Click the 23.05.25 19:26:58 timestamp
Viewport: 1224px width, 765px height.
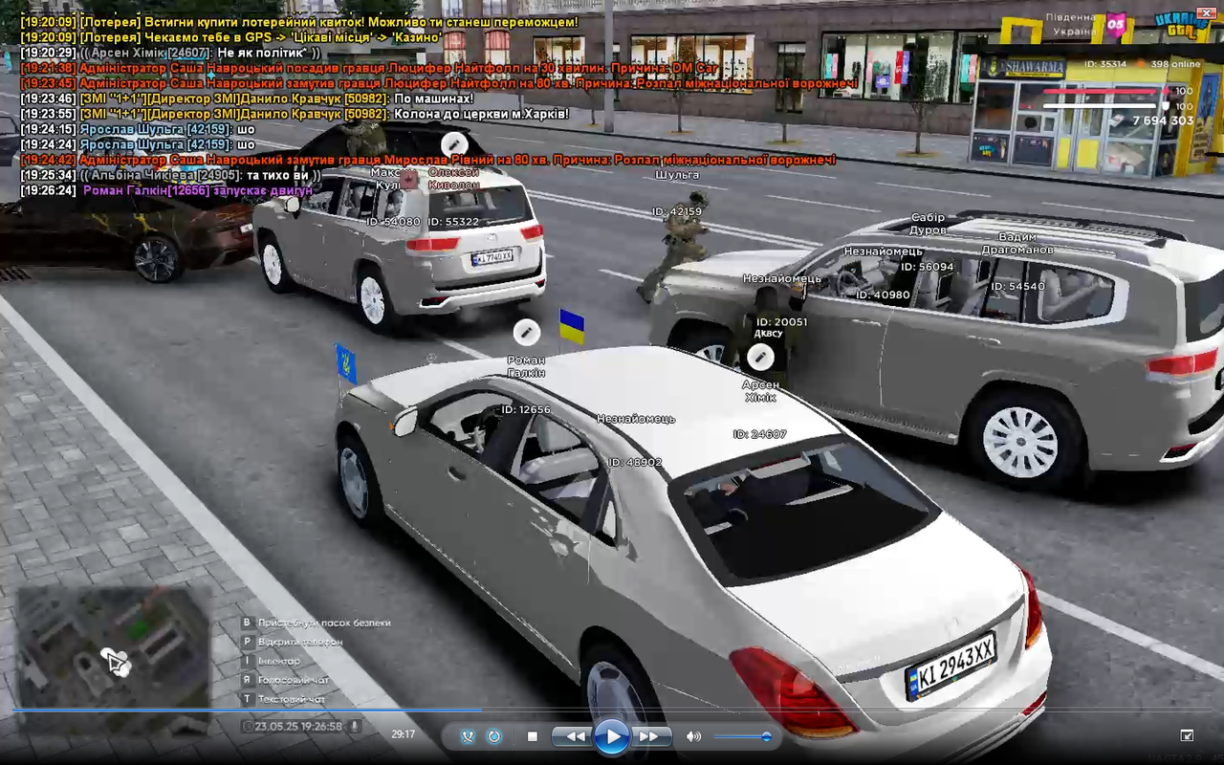pos(298,726)
